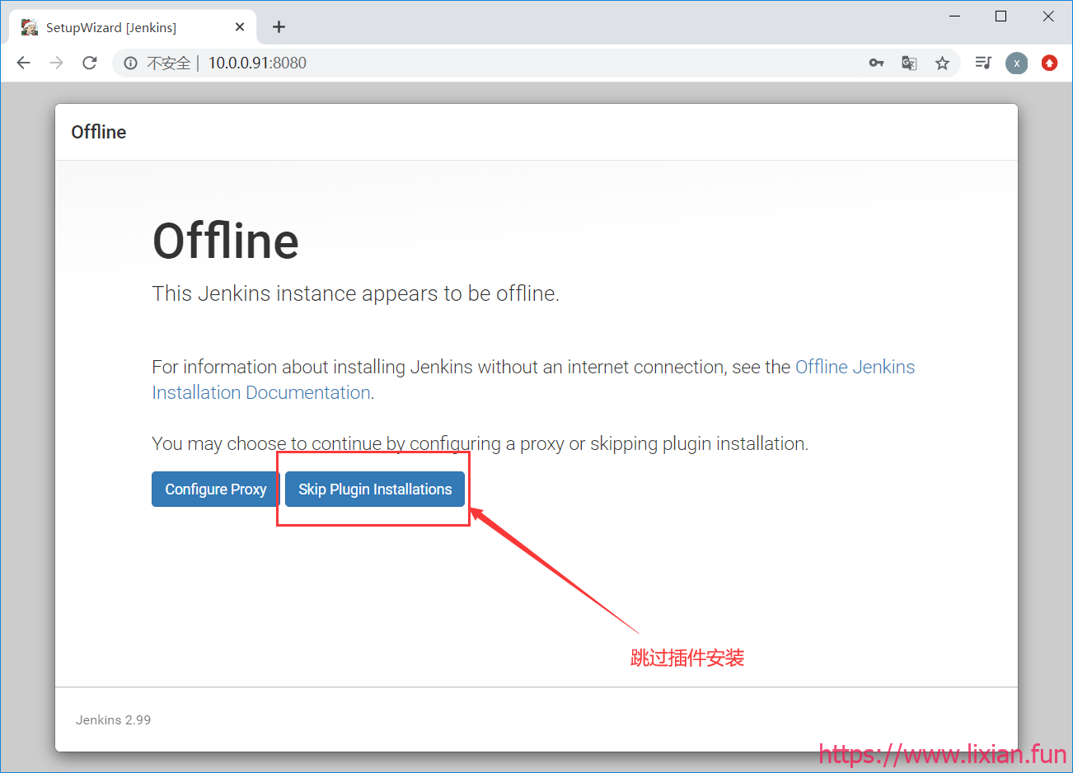Maximize the browser window

(x=1001, y=16)
